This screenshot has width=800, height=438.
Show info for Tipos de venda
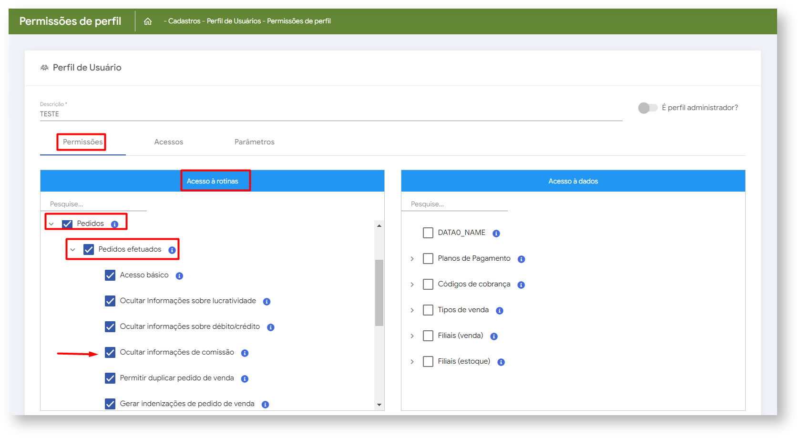(500, 311)
